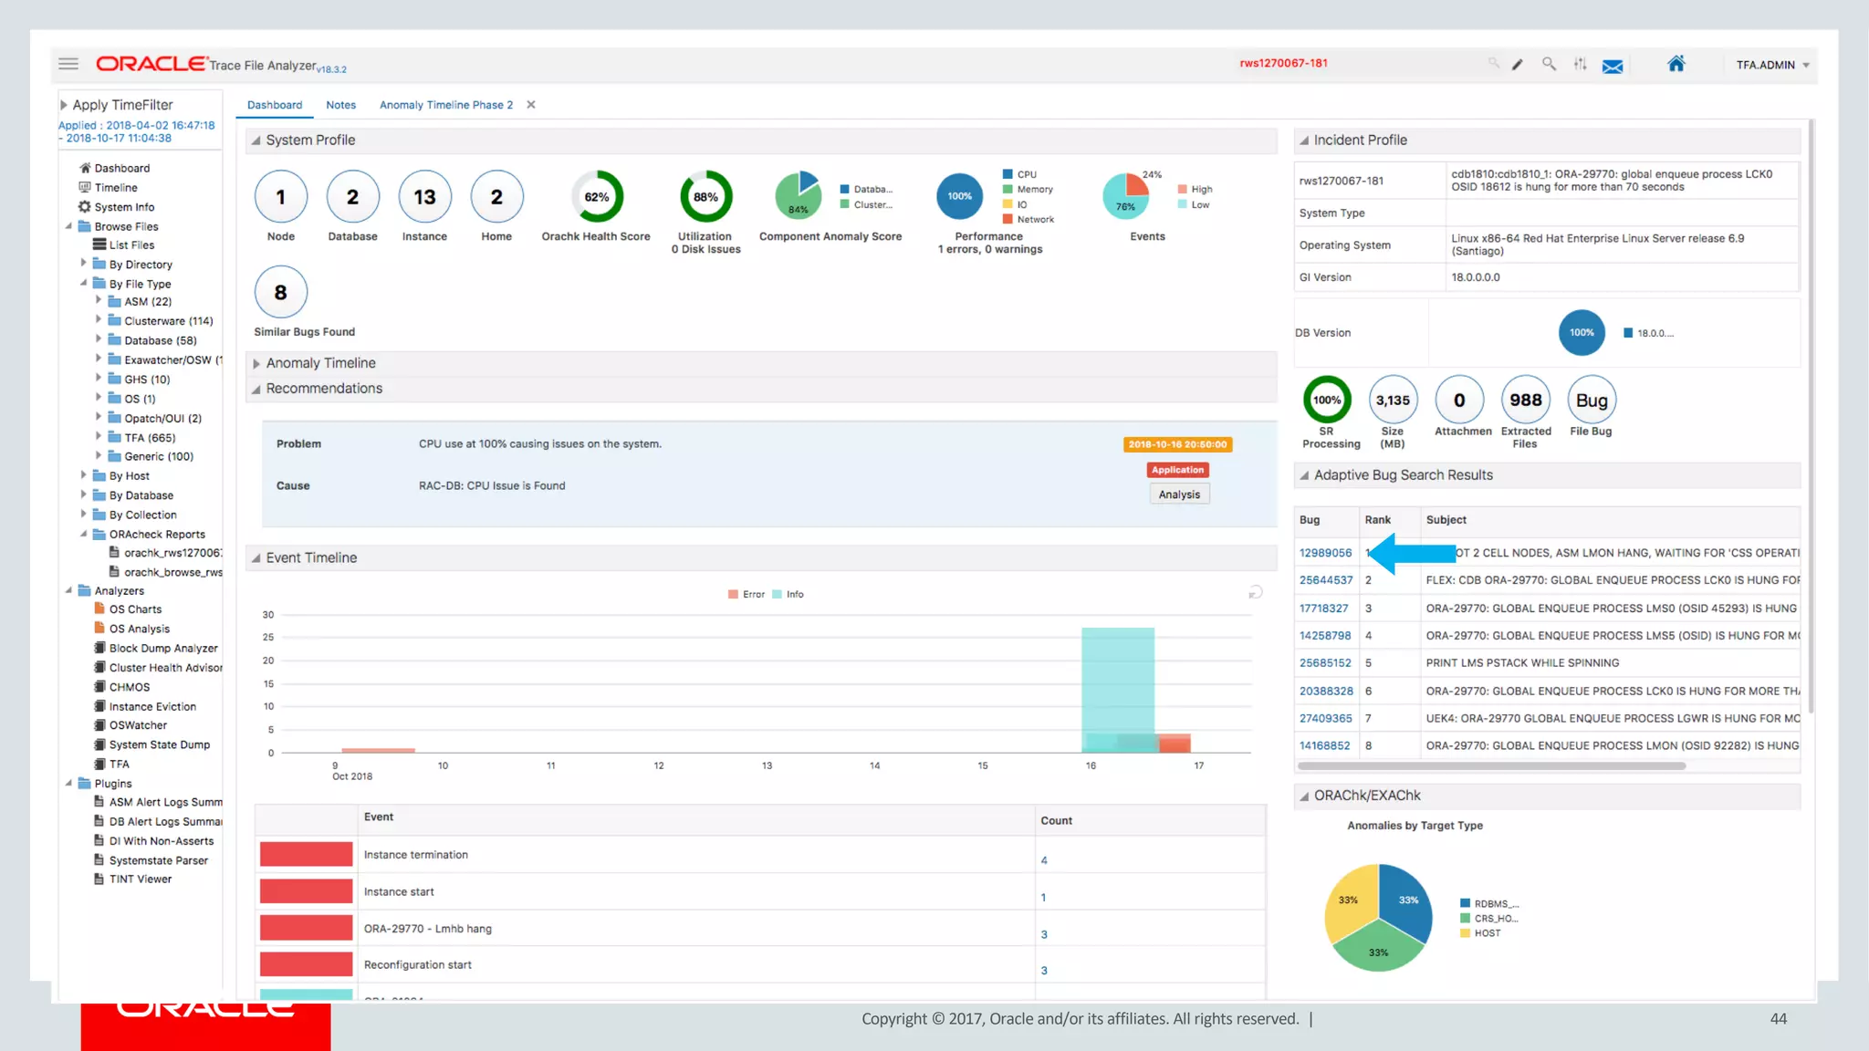Viewport: 1869px width, 1051px height.
Task: Toggle the High events legend item
Action: point(1196,190)
